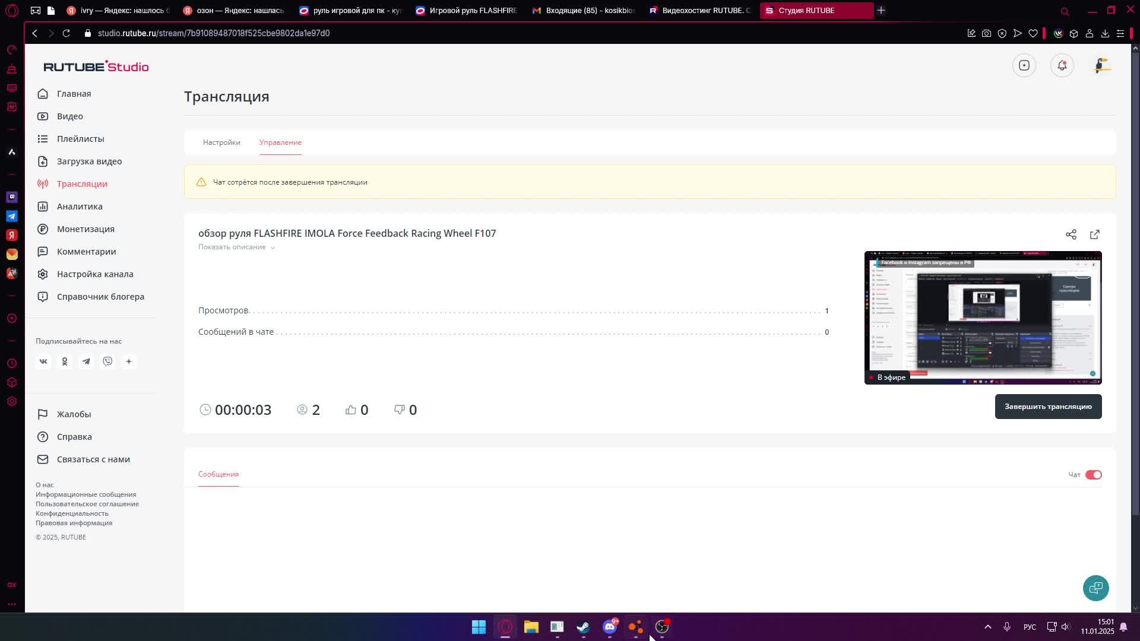Show hidden system tray icons
The height and width of the screenshot is (641, 1140).
[x=988, y=627]
